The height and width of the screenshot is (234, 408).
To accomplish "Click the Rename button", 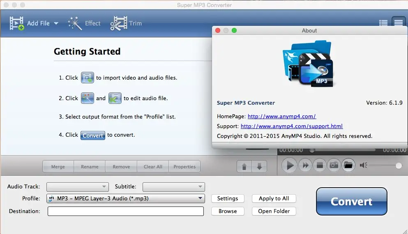I will (x=90, y=167).
